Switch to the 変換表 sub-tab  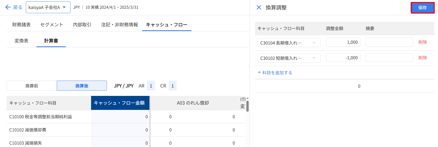[x=21, y=41]
